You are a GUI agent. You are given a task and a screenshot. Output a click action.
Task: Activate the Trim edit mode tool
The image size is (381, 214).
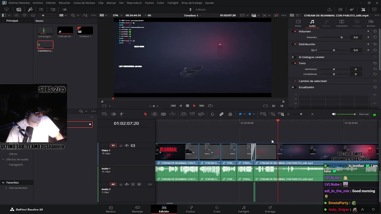[154, 114]
